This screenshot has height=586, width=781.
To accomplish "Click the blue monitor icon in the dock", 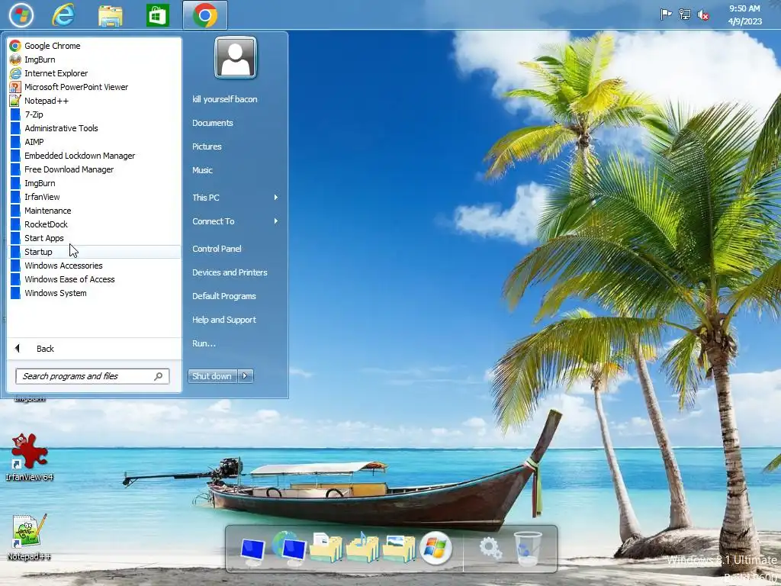I will 252,550.
